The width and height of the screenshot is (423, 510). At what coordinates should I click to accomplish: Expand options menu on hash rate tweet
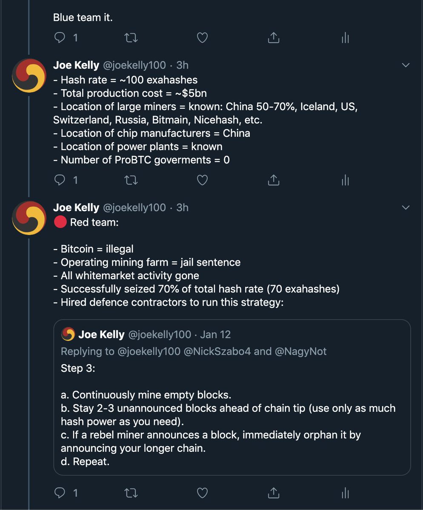(406, 65)
